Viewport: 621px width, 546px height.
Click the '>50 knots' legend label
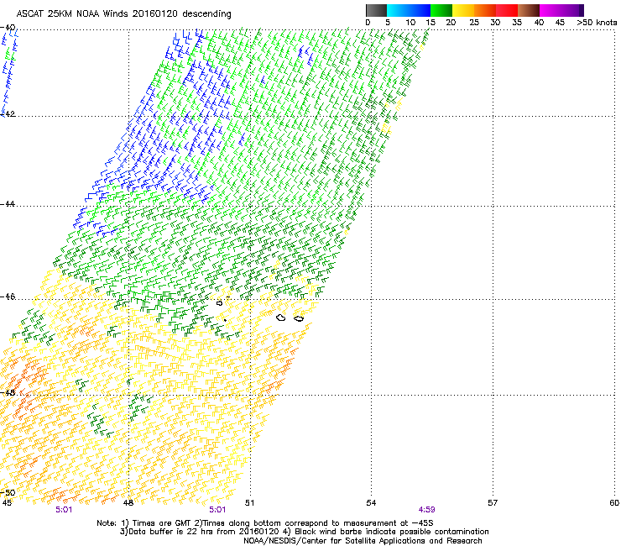pyautogui.click(x=597, y=23)
